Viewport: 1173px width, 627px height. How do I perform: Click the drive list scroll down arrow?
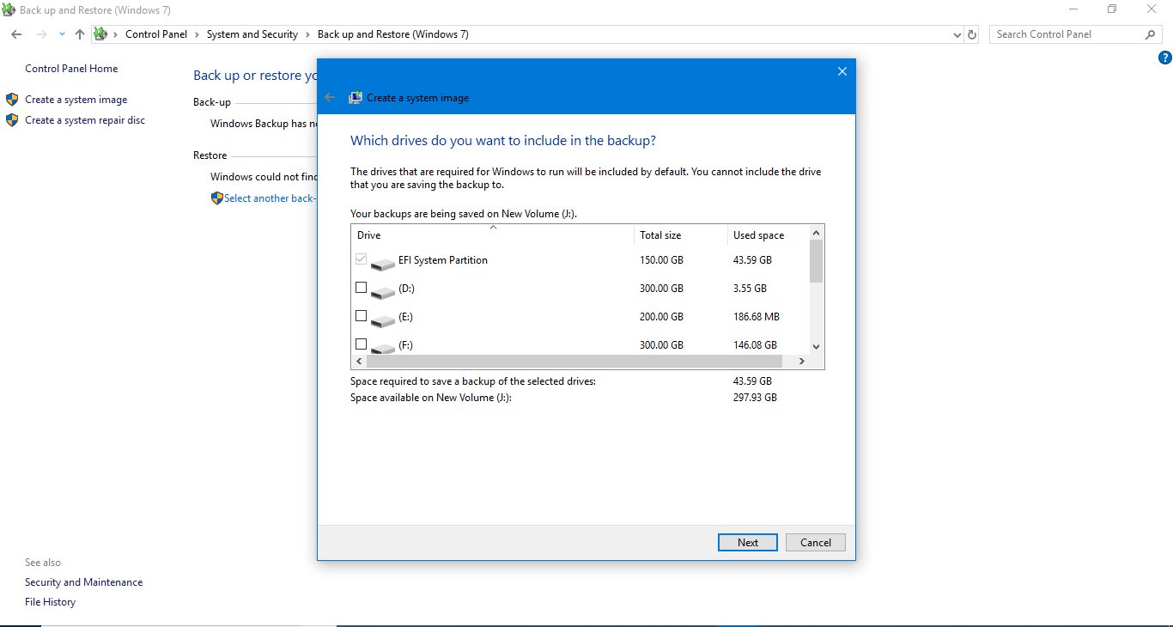click(x=817, y=346)
